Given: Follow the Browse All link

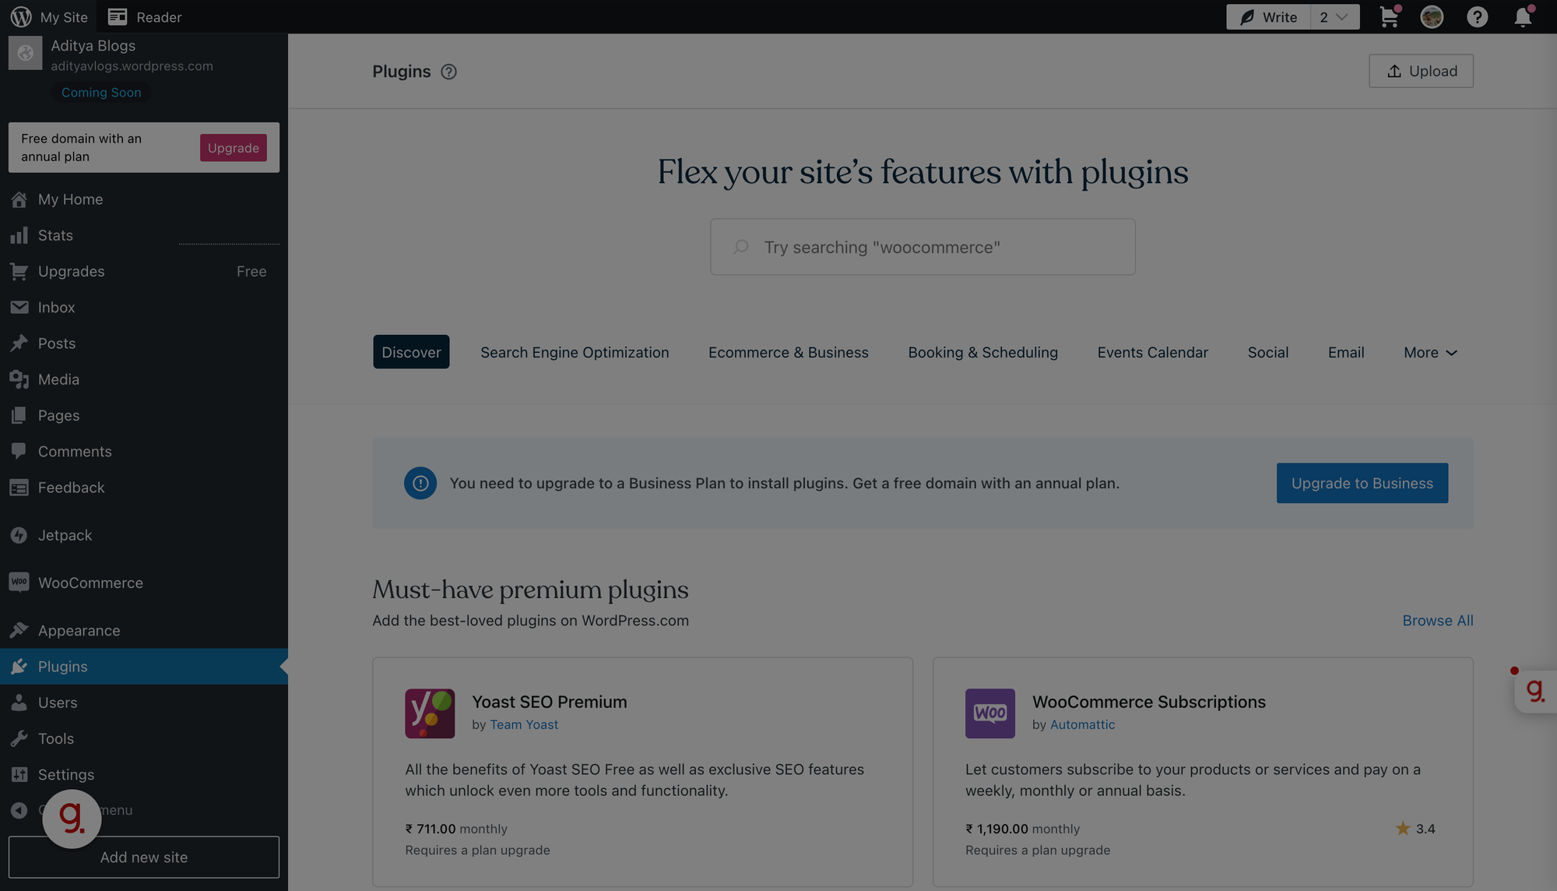Looking at the screenshot, I should (1438, 621).
